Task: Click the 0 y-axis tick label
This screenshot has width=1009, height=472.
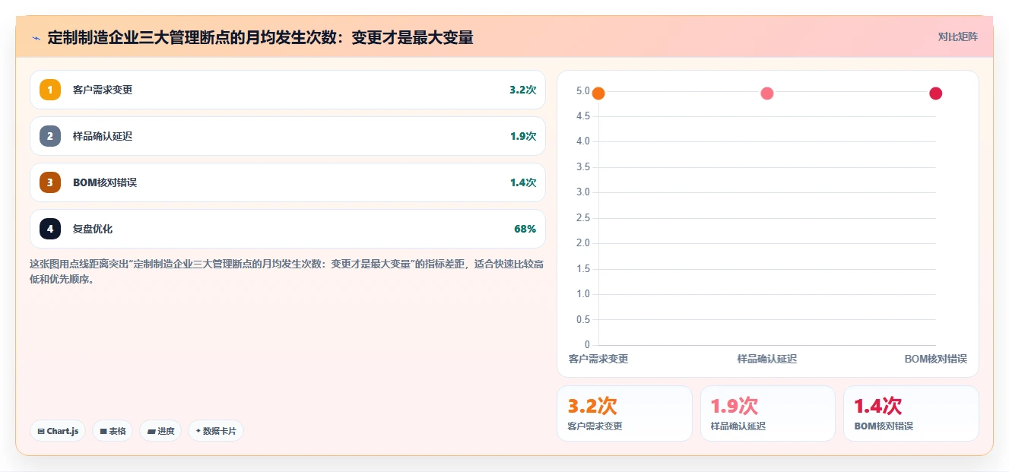Action: click(587, 345)
